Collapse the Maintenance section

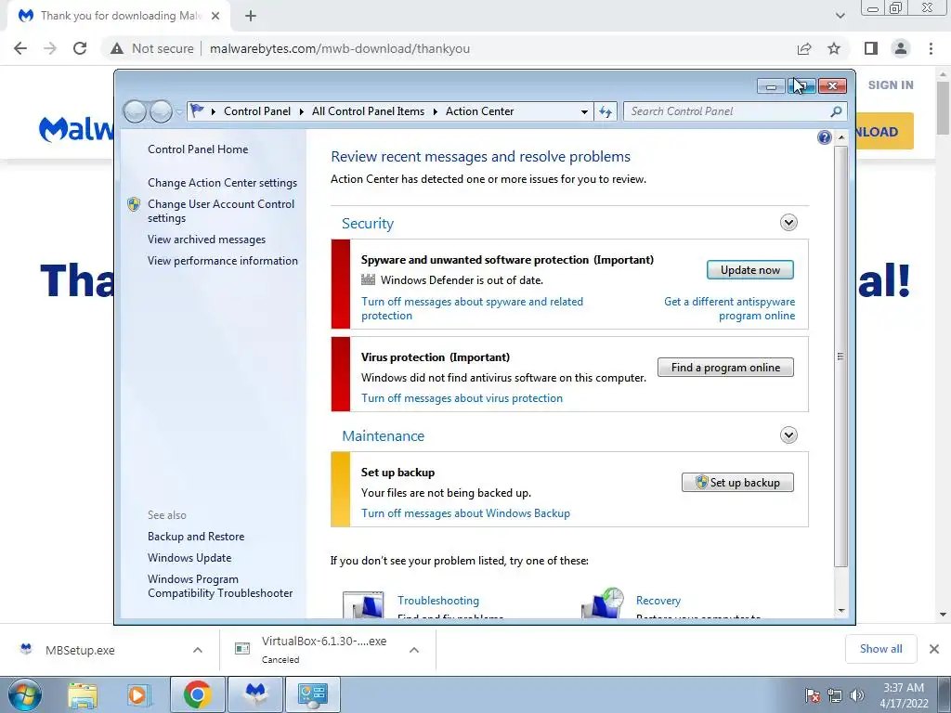(788, 434)
